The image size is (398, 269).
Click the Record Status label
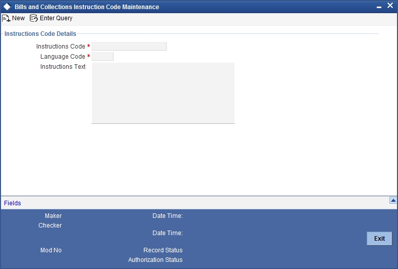coord(163,250)
